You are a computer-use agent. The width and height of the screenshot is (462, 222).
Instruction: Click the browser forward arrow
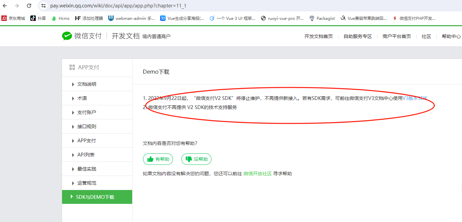coord(17,6)
